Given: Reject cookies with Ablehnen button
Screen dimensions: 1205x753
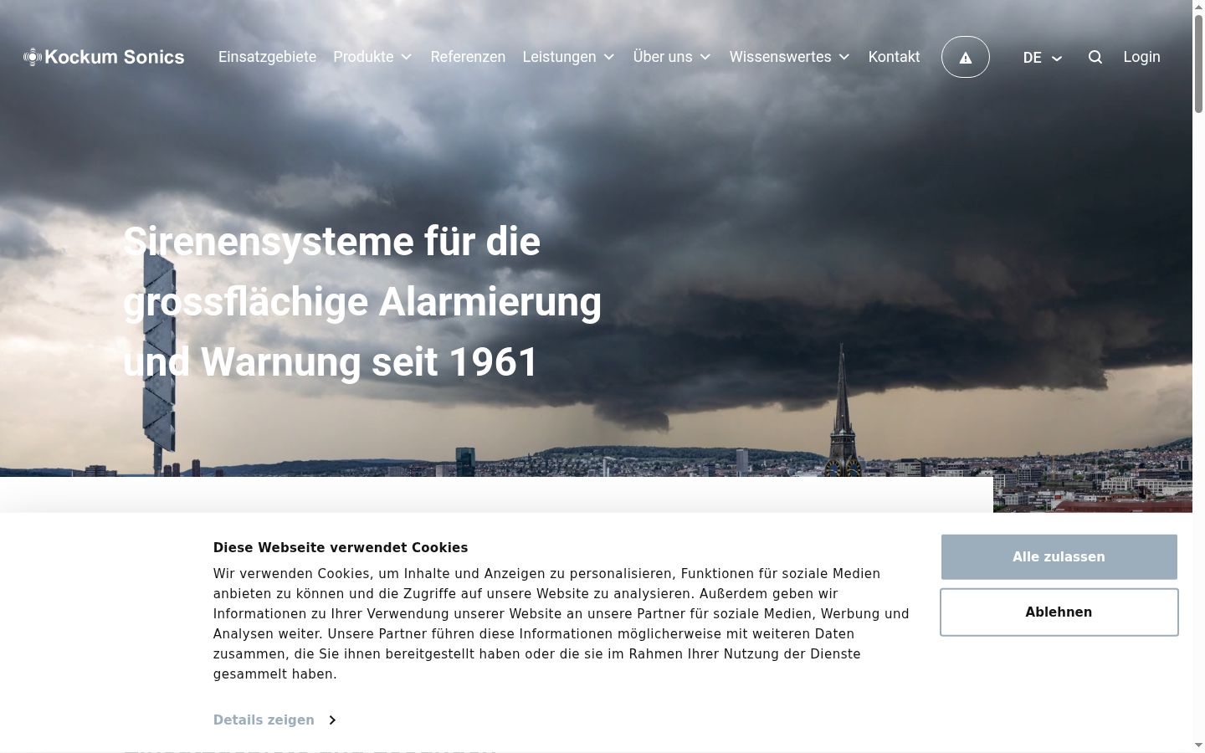Looking at the screenshot, I should (1059, 612).
